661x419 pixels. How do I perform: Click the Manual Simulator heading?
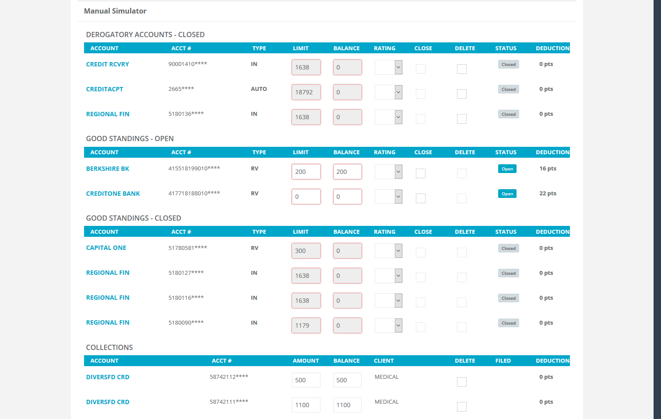click(115, 11)
